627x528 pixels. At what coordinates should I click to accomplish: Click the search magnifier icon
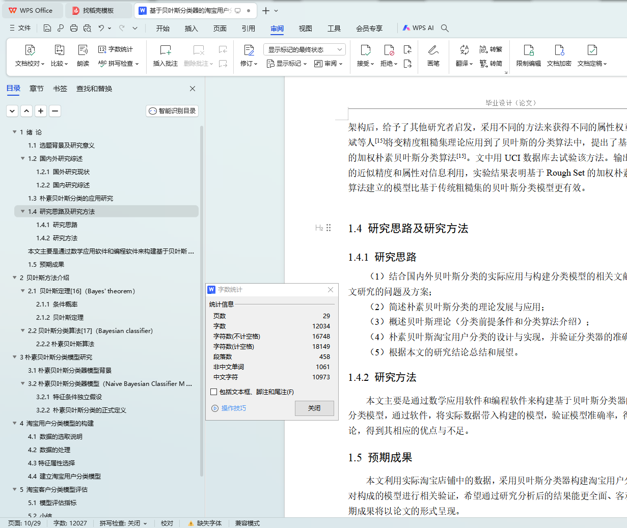pyautogui.click(x=445, y=28)
